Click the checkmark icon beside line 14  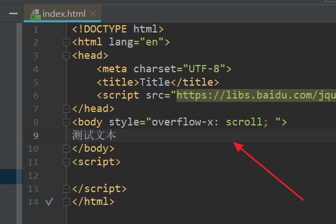[49, 202]
